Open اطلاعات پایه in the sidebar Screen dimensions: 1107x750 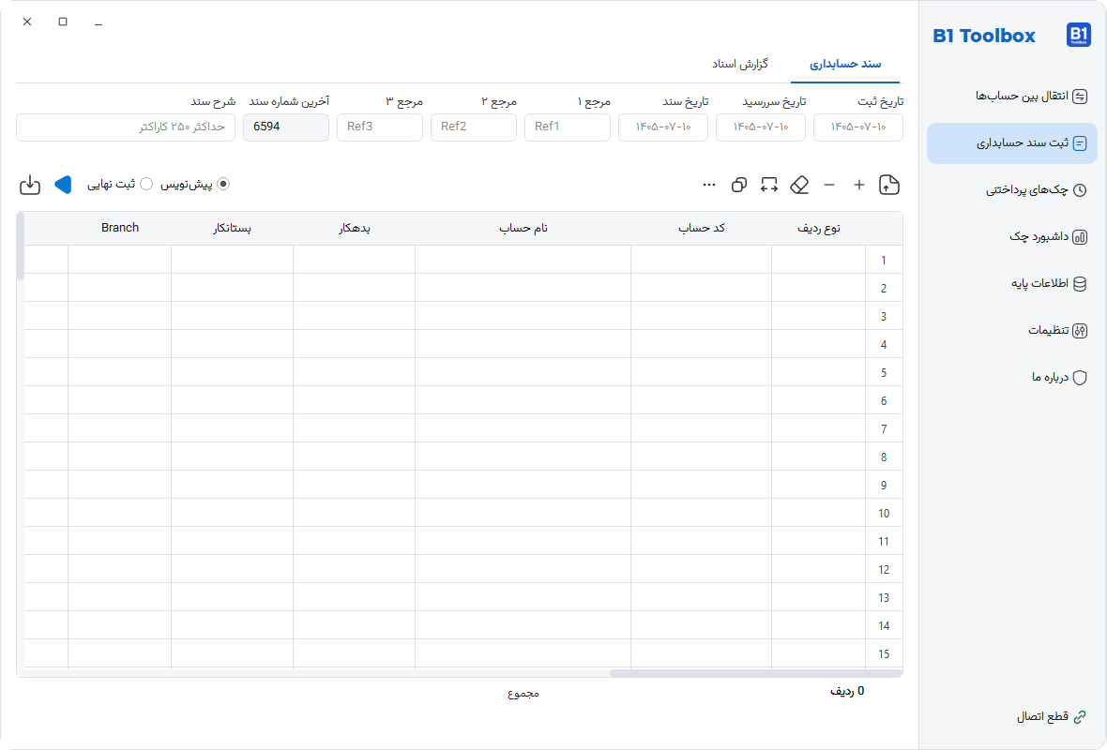pyautogui.click(x=1011, y=284)
